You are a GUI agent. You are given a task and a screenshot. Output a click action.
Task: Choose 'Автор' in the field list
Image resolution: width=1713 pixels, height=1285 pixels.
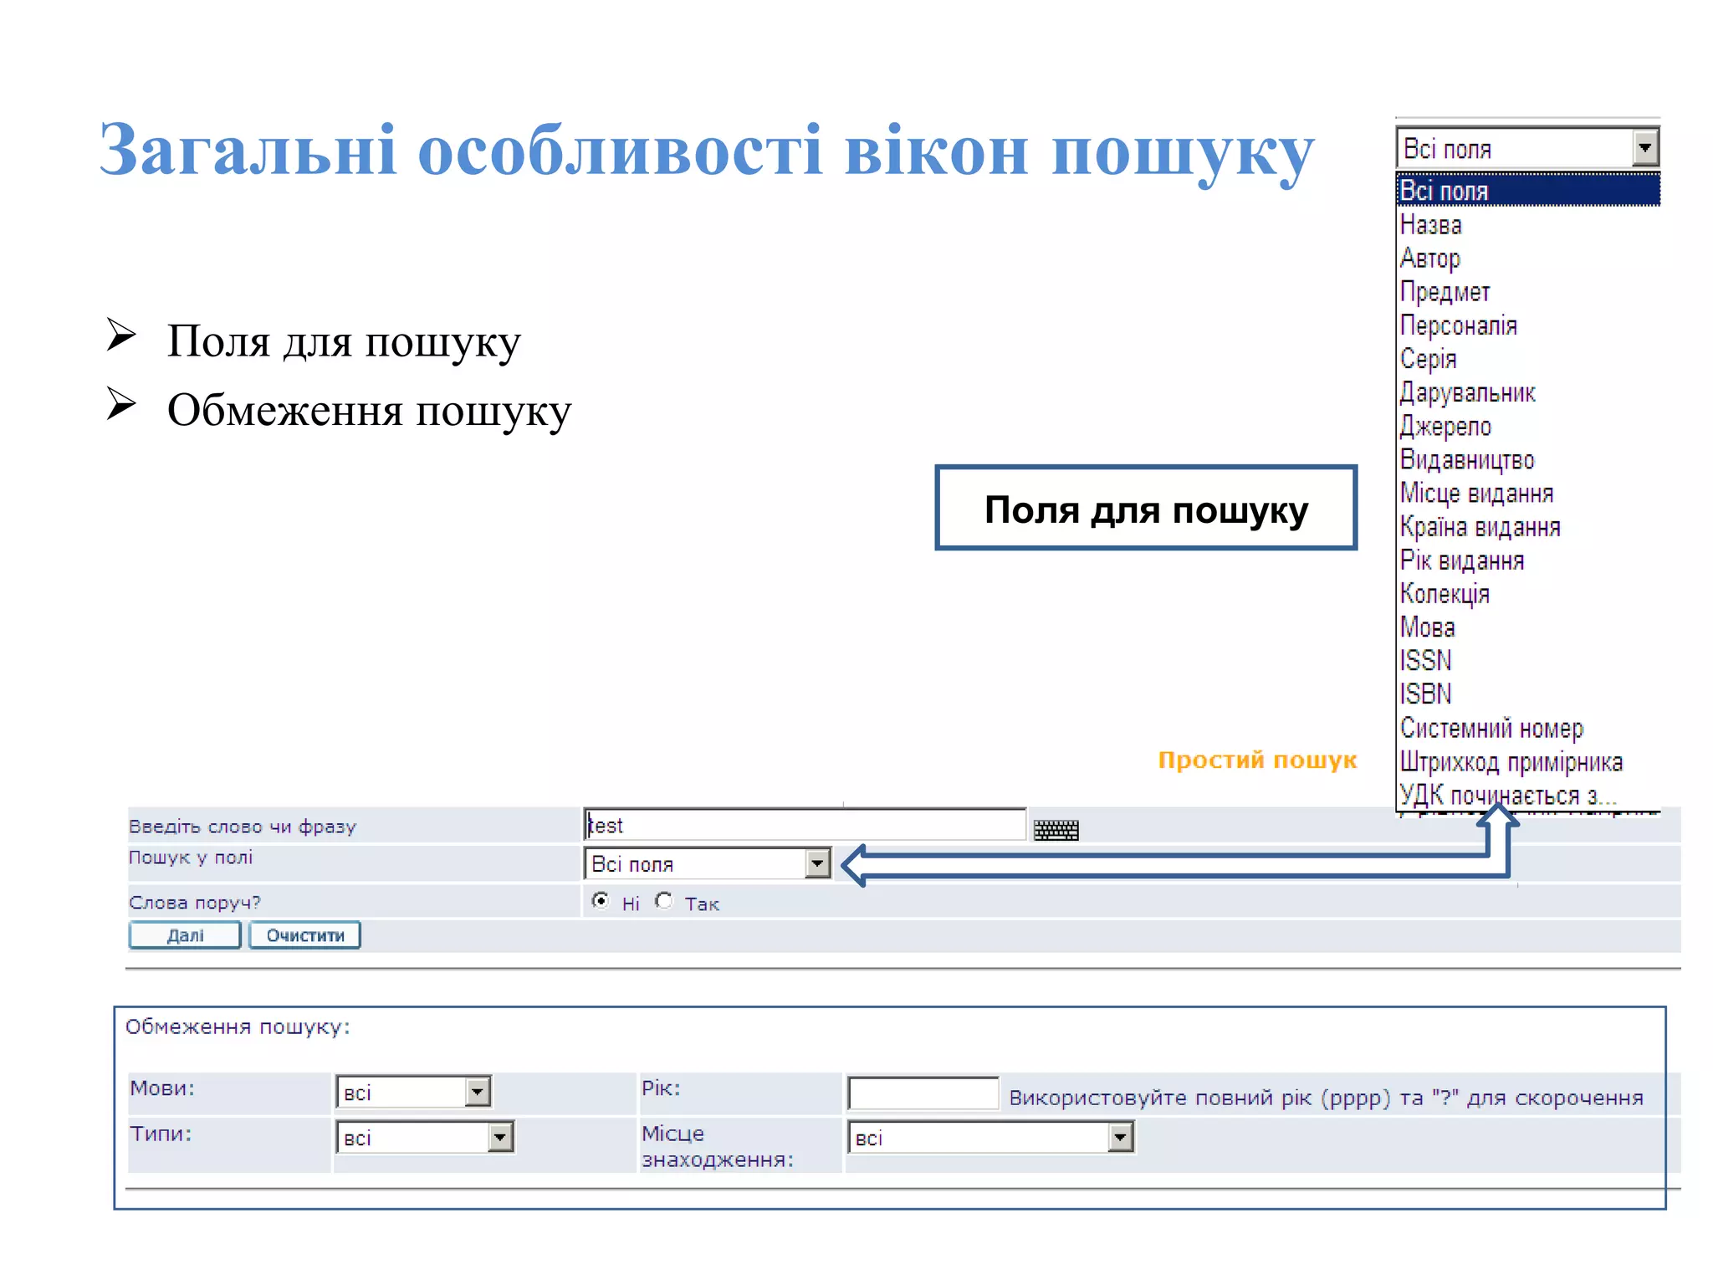click(x=1527, y=258)
